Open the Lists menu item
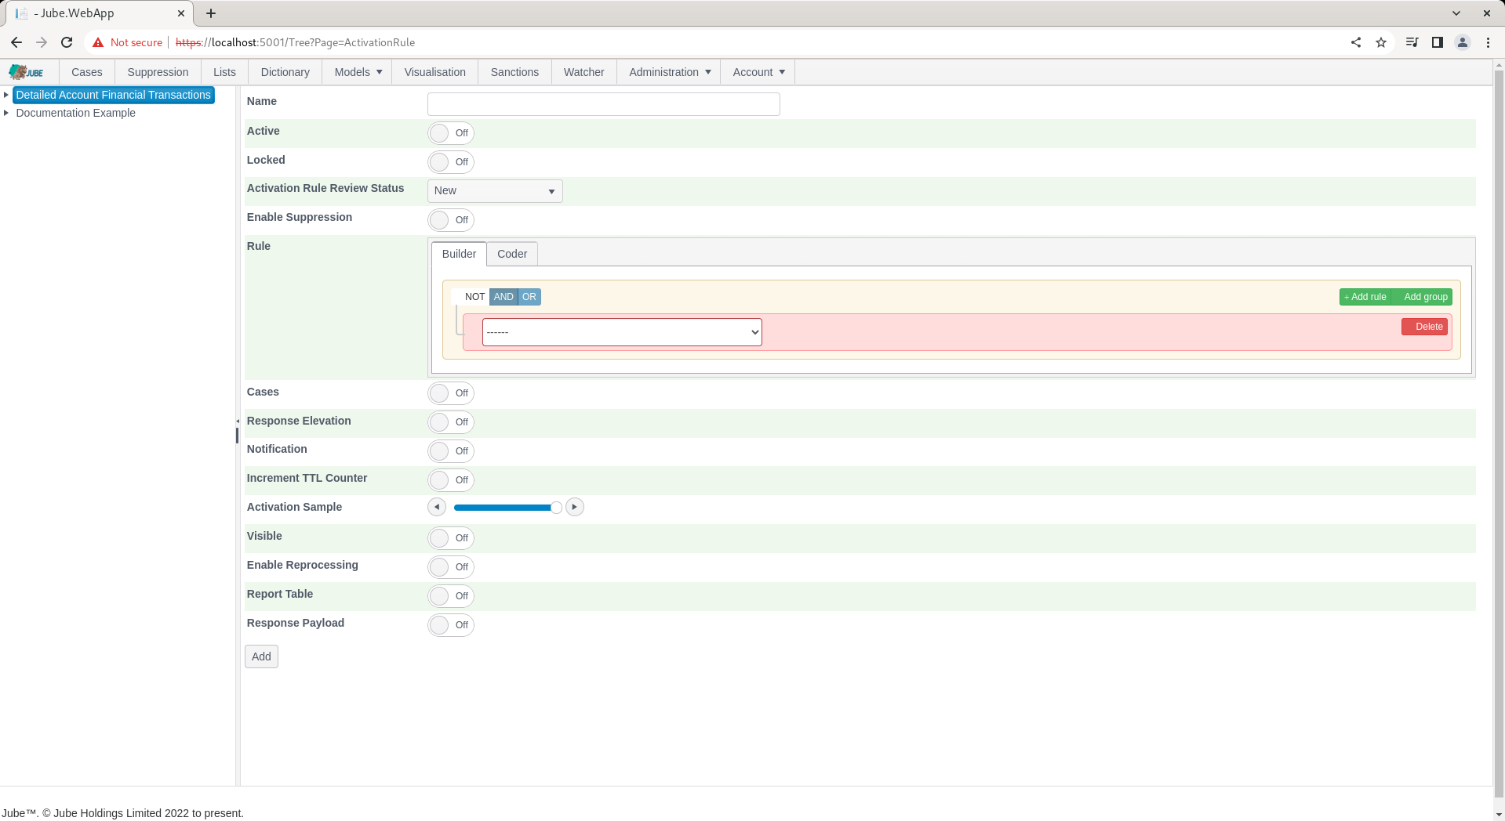1505x821 pixels. [x=224, y=72]
